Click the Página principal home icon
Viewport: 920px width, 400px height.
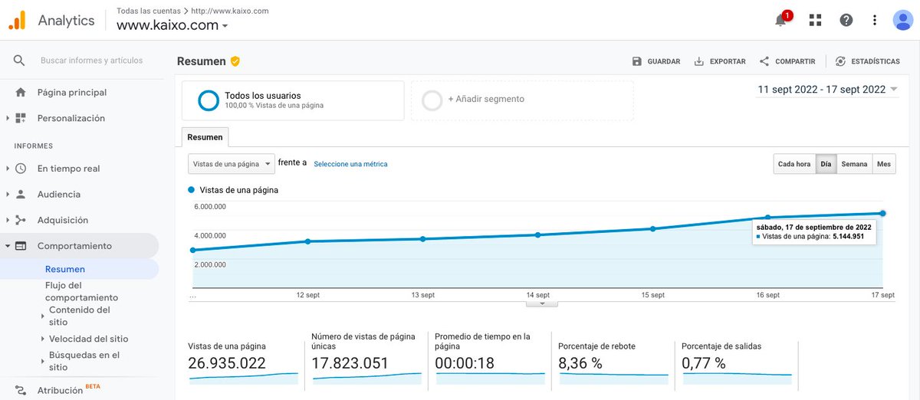pos(21,93)
